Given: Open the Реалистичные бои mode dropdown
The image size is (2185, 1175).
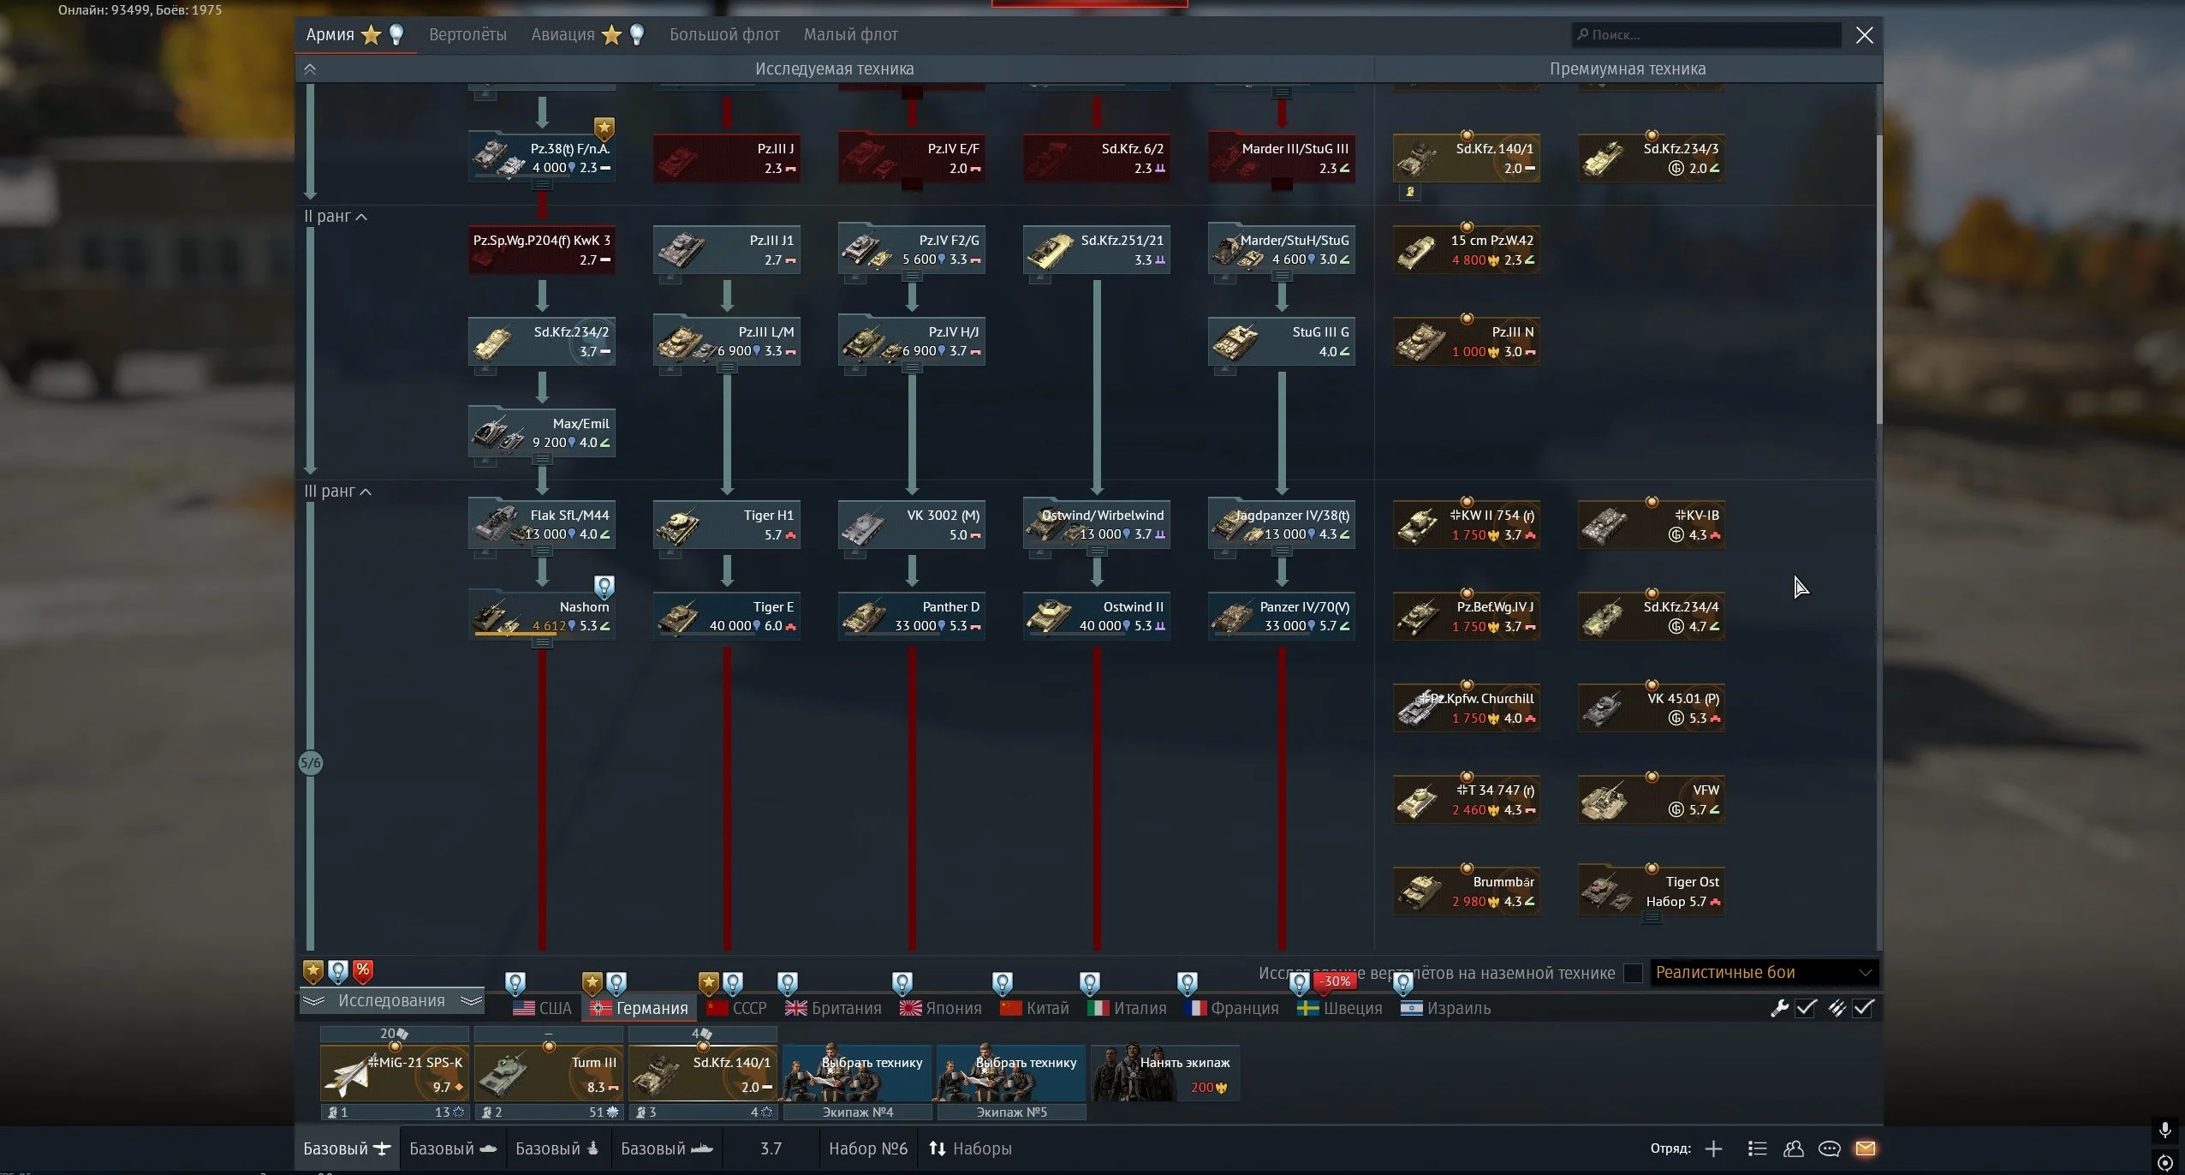Looking at the screenshot, I should click(1763, 973).
